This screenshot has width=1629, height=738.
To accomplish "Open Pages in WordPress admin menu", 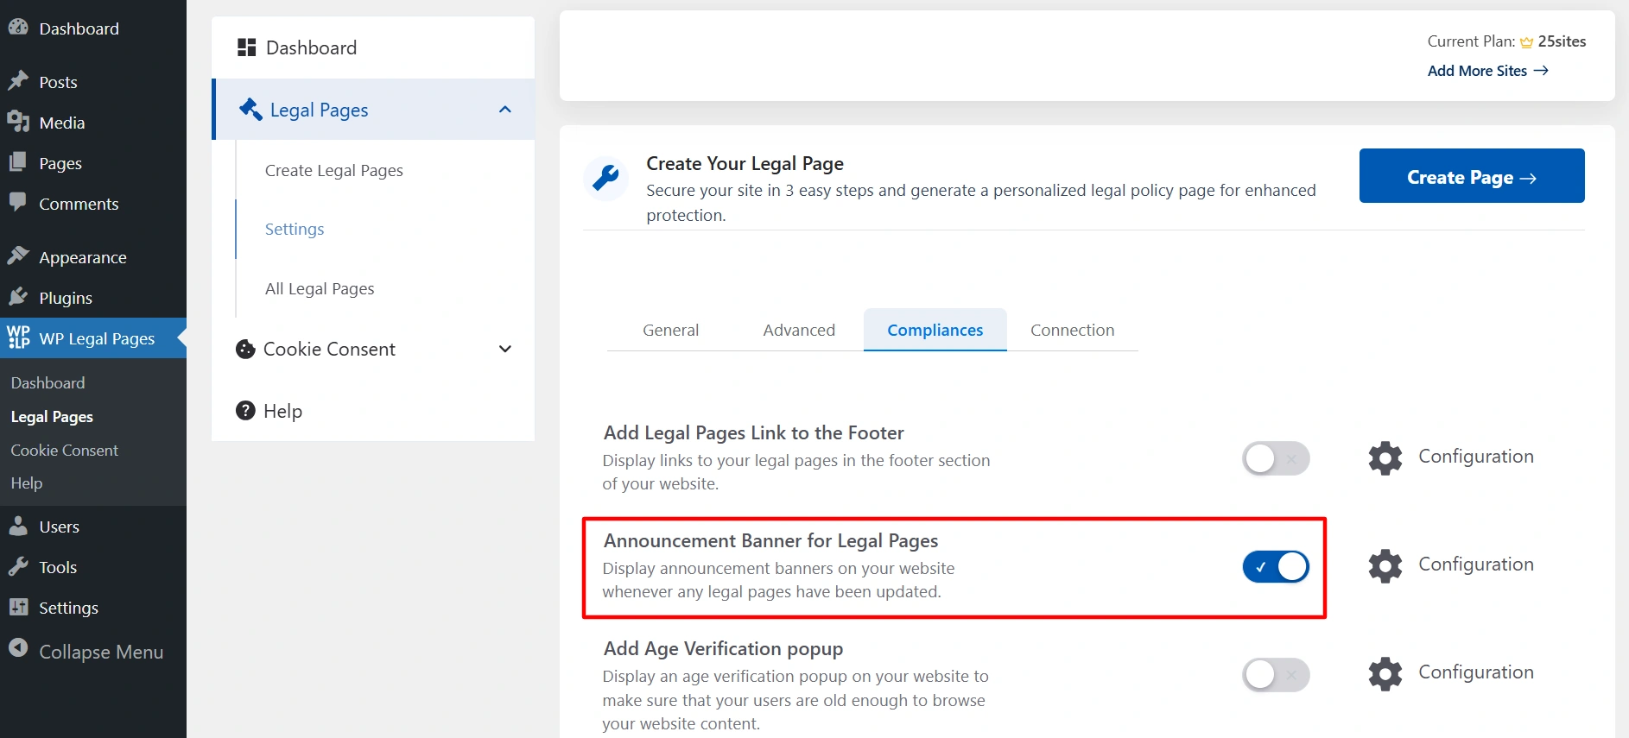I will (93, 163).
